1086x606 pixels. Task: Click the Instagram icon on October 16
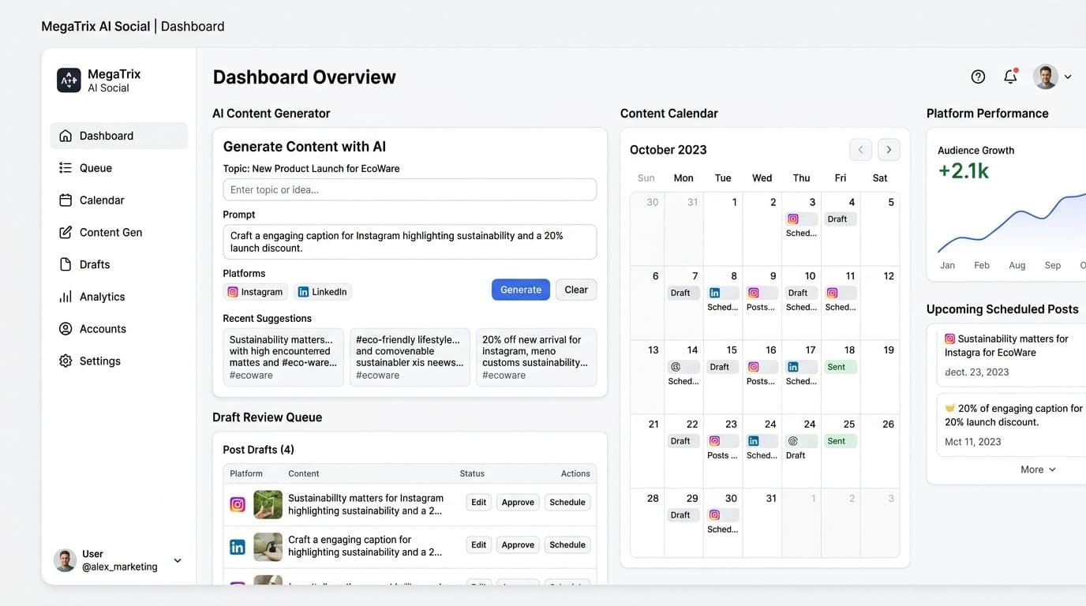(754, 367)
